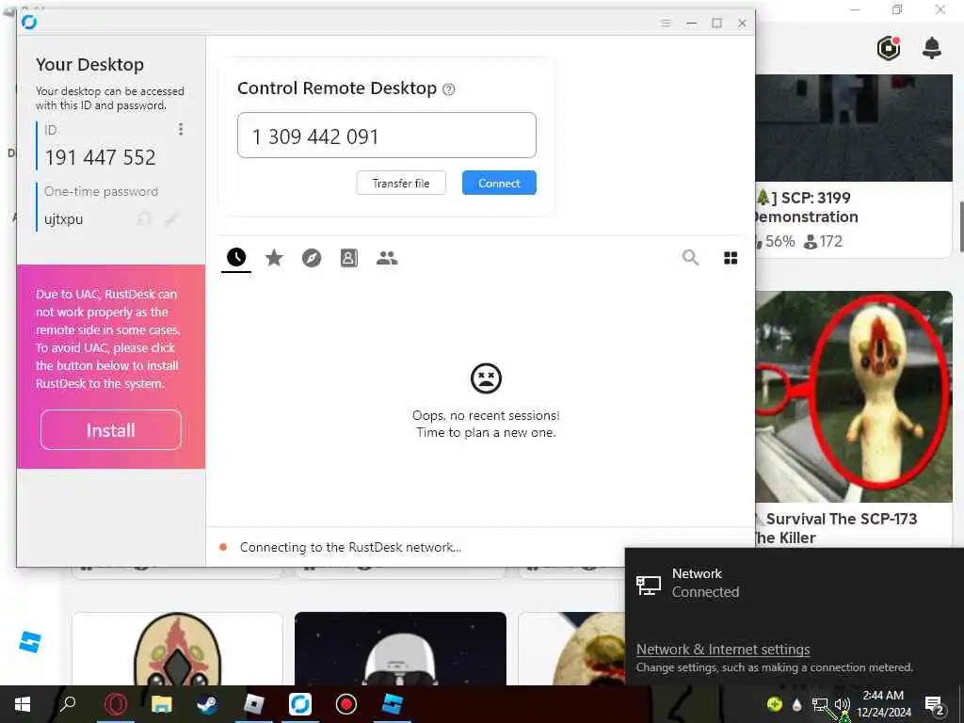Click the blue icon in the Roblox left sidebar
The width and height of the screenshot is (964, 723).
click(x=29, y=642)
